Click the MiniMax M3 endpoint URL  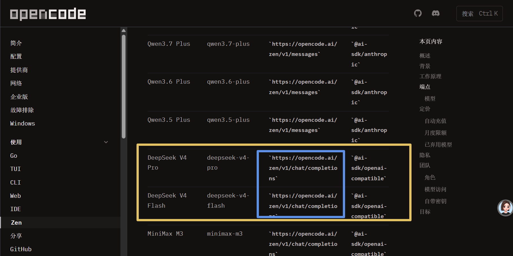[303, 244]
